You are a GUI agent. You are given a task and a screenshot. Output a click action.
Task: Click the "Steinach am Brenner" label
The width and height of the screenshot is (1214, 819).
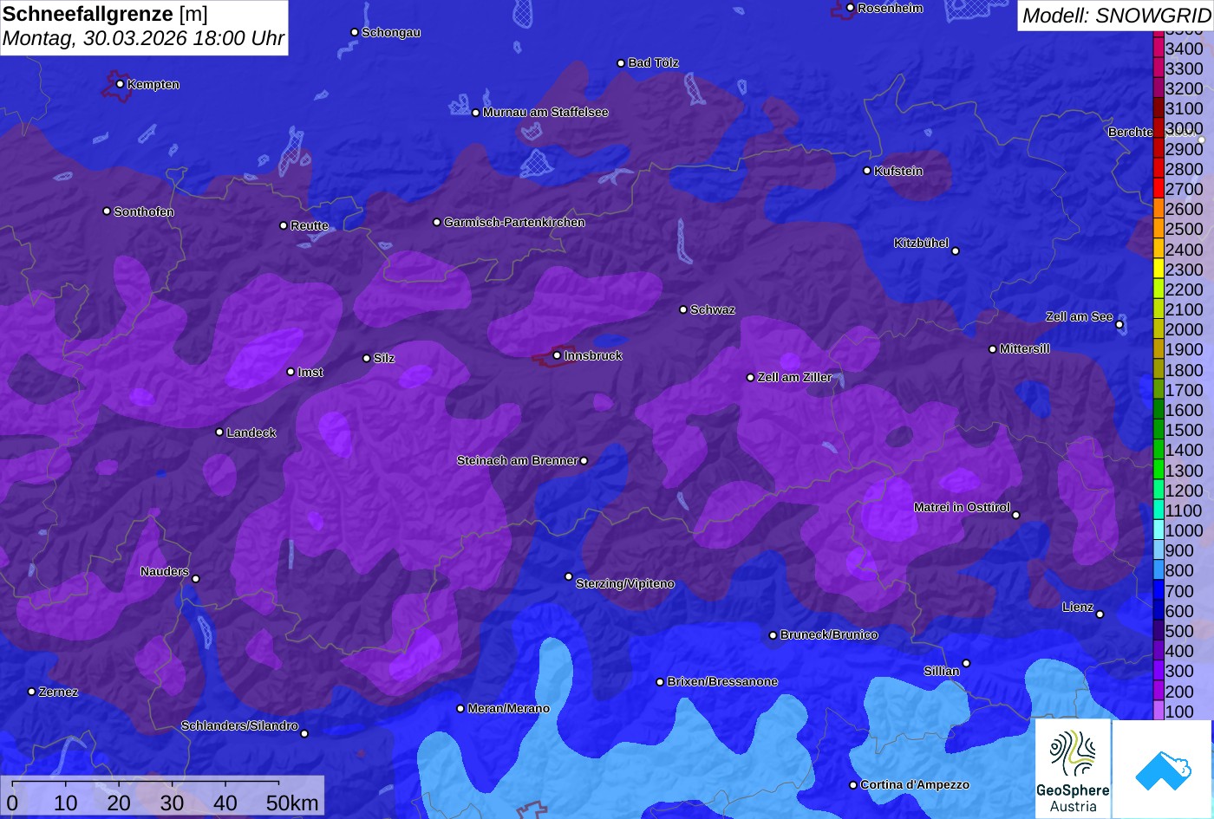(517, 461)
